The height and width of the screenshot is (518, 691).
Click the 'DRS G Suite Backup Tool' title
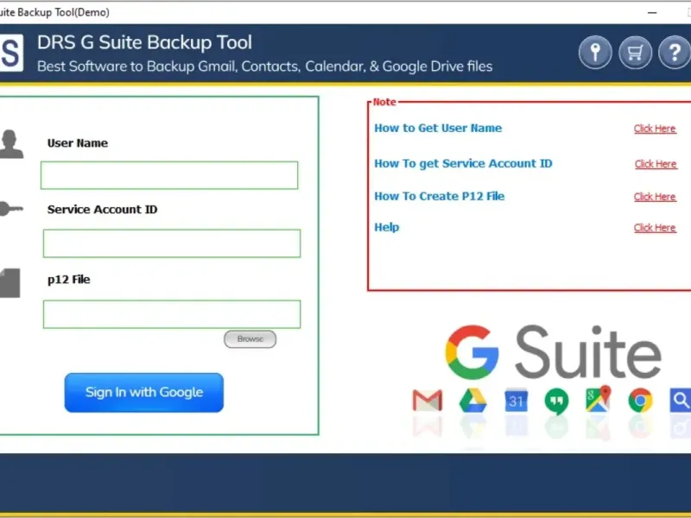(x=144, y=42)
